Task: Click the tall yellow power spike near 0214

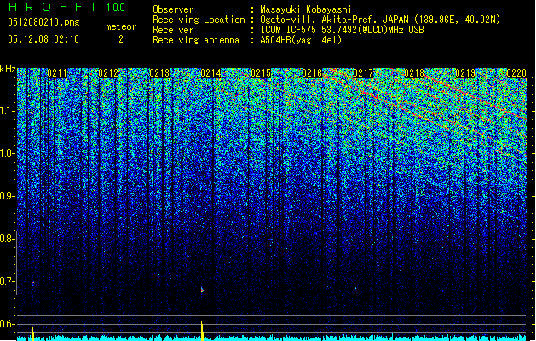Action: tap(202, 331)
